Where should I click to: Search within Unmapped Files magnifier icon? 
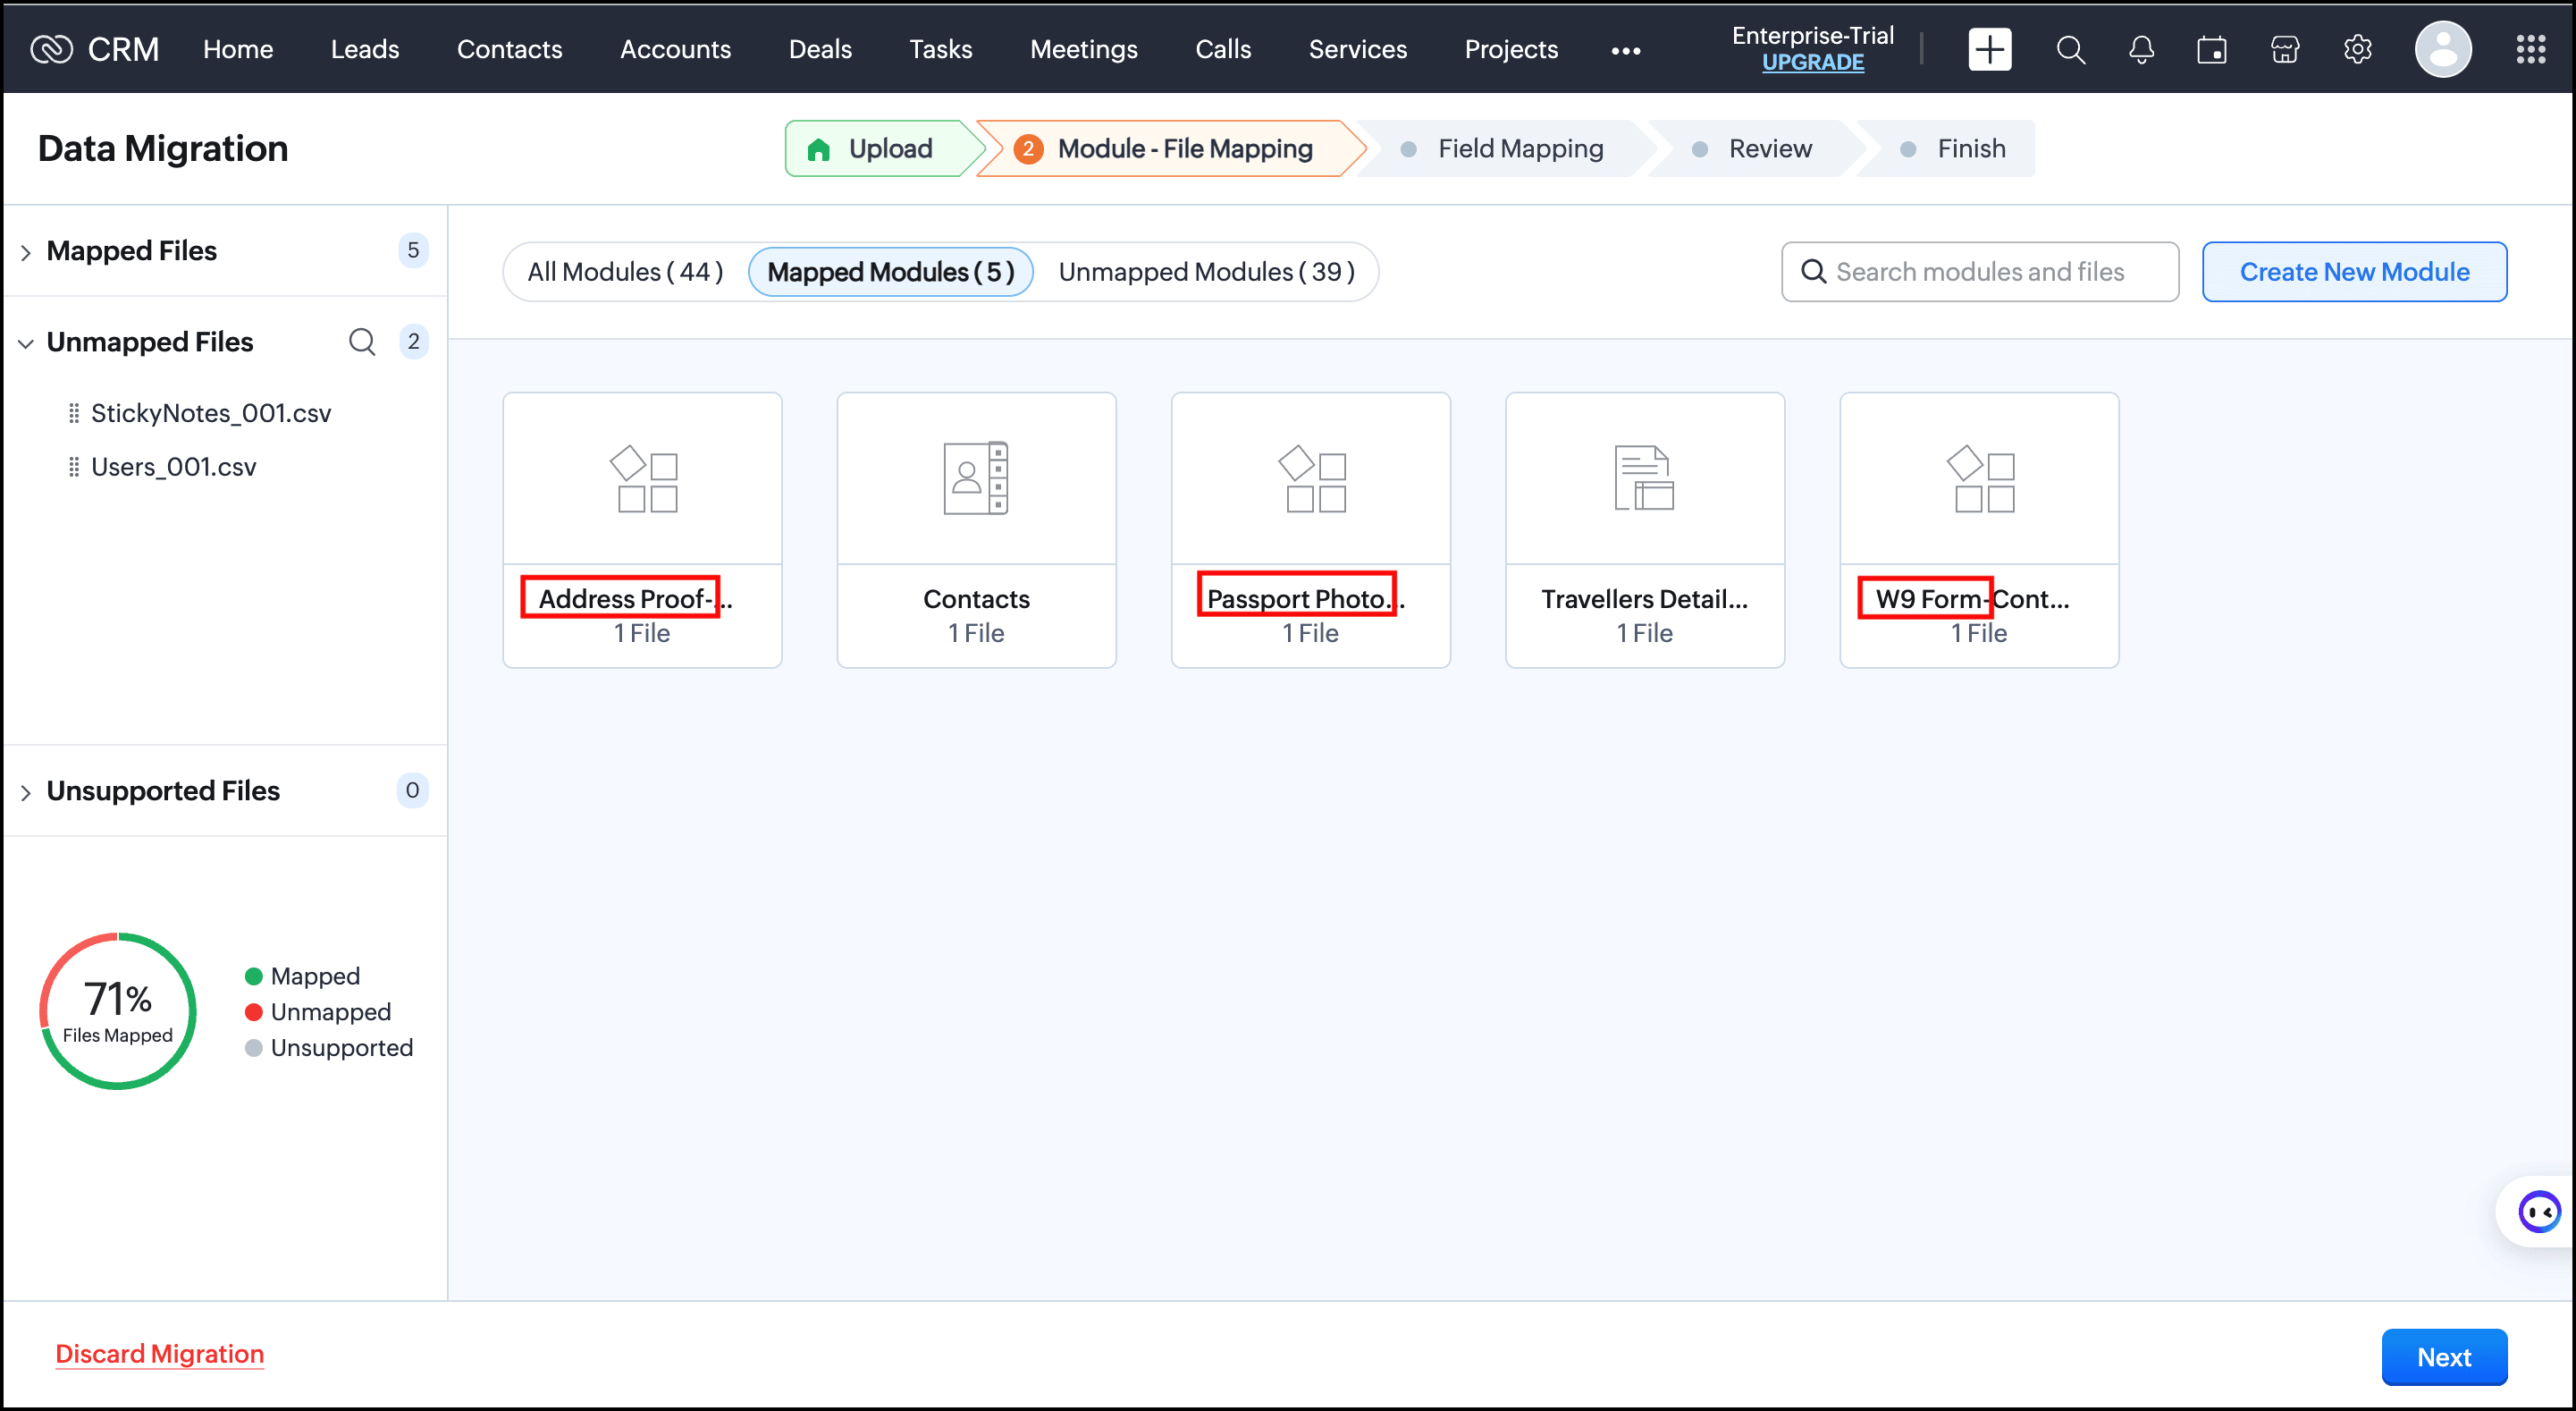(x=362, y=342)
